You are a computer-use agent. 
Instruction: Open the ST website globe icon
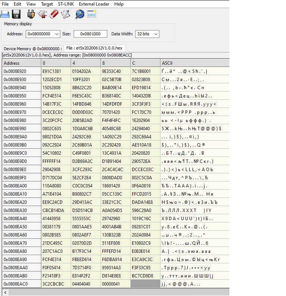click(x=80, y=15)
